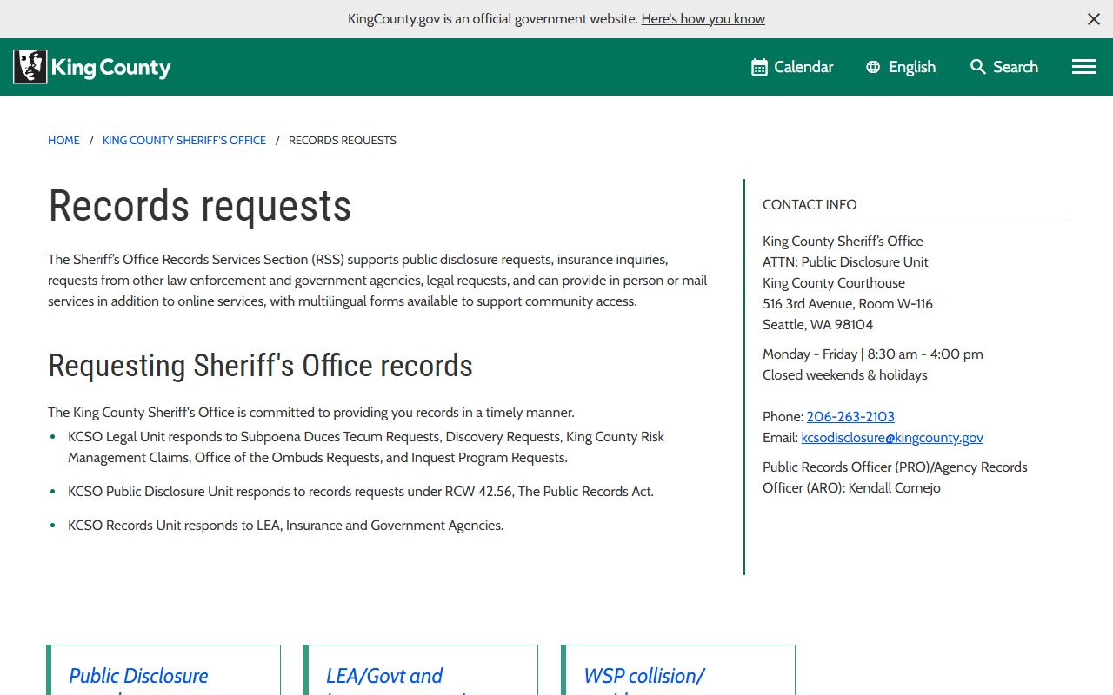1113x695 pixels.
Task: Click the 516 3rd Avenue address line
Action: coord(848,304)
